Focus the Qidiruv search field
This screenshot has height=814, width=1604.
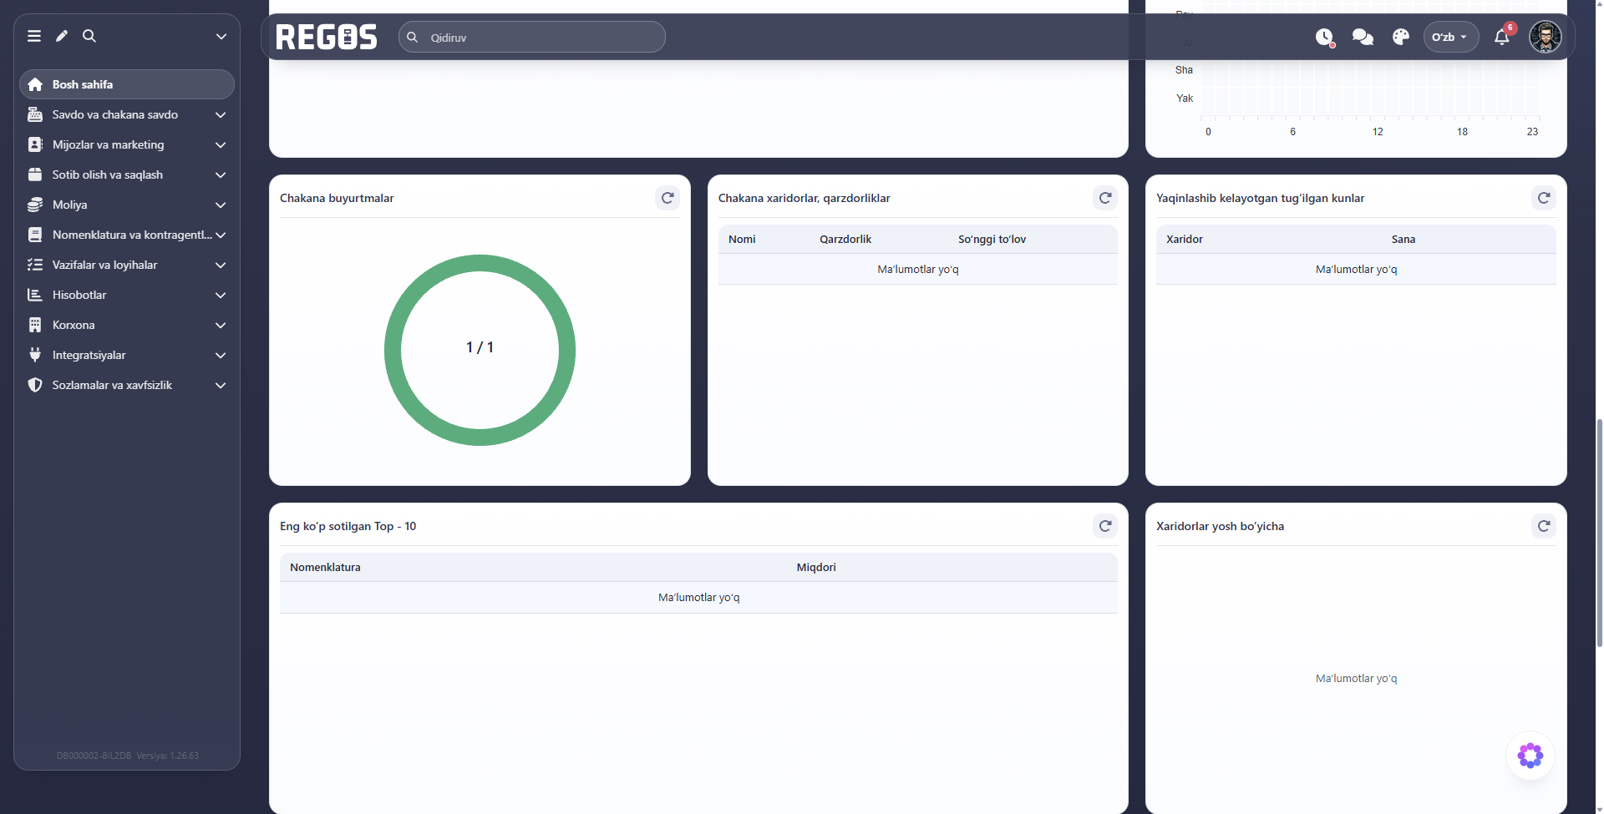coord(532,37)
